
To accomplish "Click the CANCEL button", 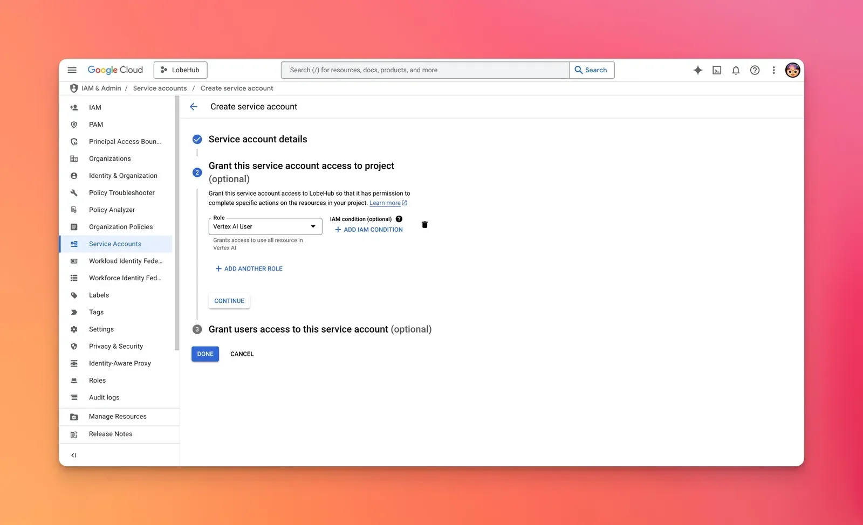I will point(242,354).
